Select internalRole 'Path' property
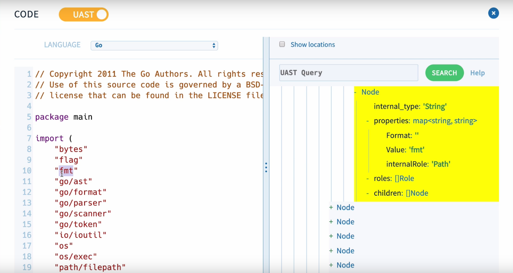 coord(418,164)
